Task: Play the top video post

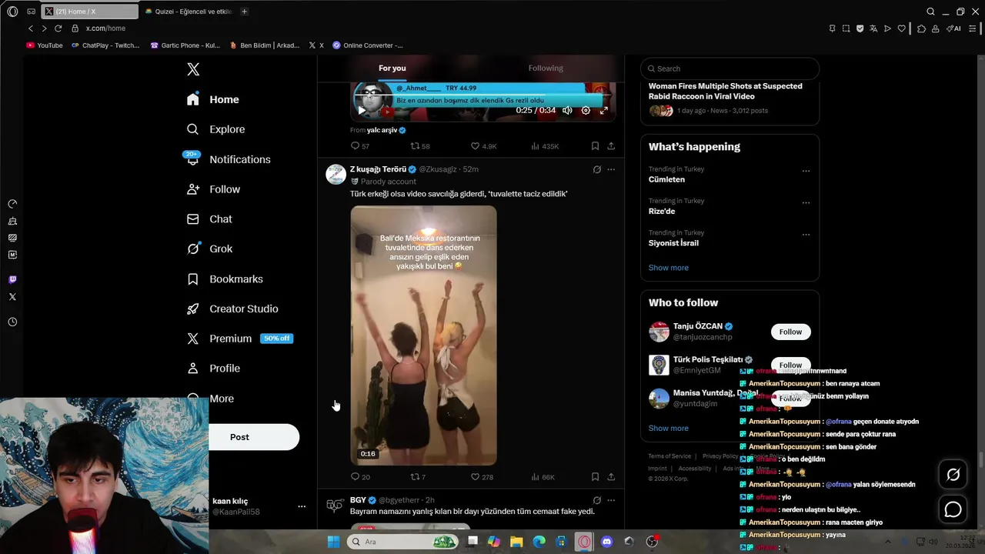Action: (x=362, y=111)
